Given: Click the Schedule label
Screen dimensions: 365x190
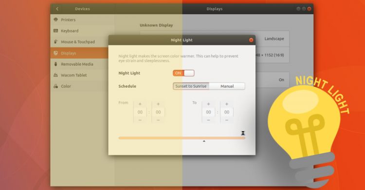Looking at the screenshot, I should pyautogui.click(x=127, y=86).
